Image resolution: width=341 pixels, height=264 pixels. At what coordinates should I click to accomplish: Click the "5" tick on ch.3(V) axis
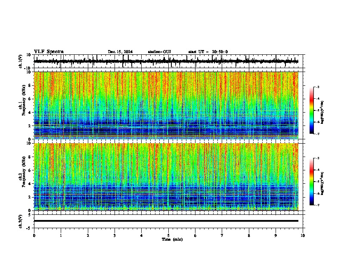tap(30, 214)
